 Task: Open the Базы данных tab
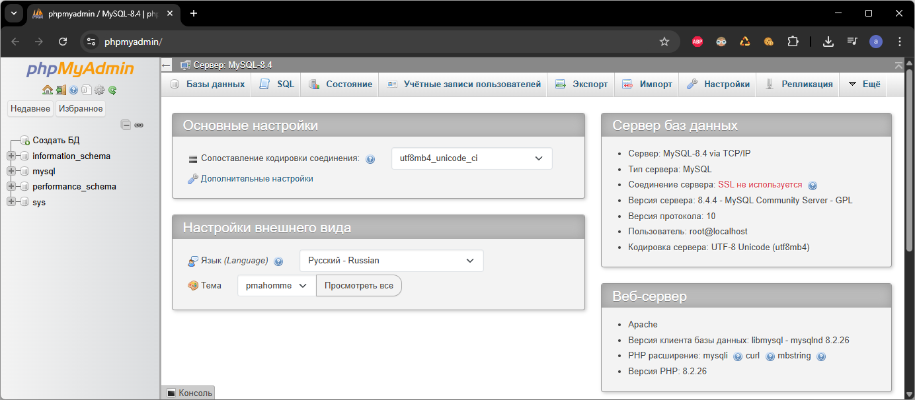tap(208, 84)
